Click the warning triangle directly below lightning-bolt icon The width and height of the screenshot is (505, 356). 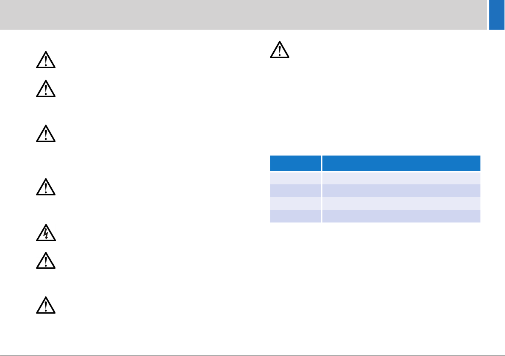coord(46,260)
